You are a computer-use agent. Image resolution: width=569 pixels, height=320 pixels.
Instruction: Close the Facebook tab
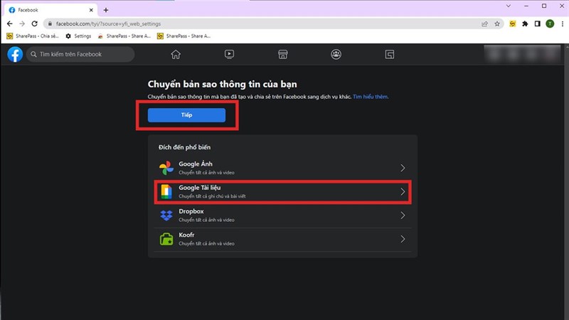91,10
